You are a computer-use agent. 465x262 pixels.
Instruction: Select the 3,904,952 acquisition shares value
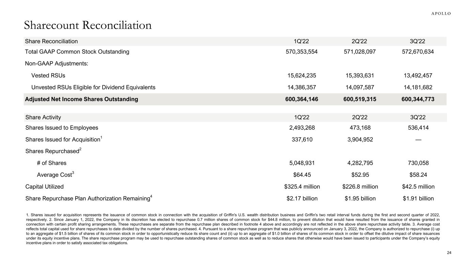pos(360,140)
